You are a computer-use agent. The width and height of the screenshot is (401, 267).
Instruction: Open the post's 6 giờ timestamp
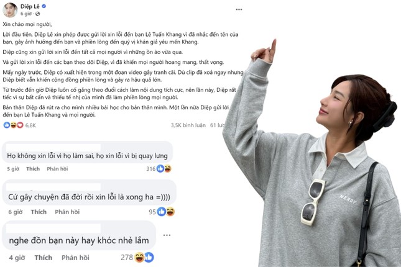(26, 14)
